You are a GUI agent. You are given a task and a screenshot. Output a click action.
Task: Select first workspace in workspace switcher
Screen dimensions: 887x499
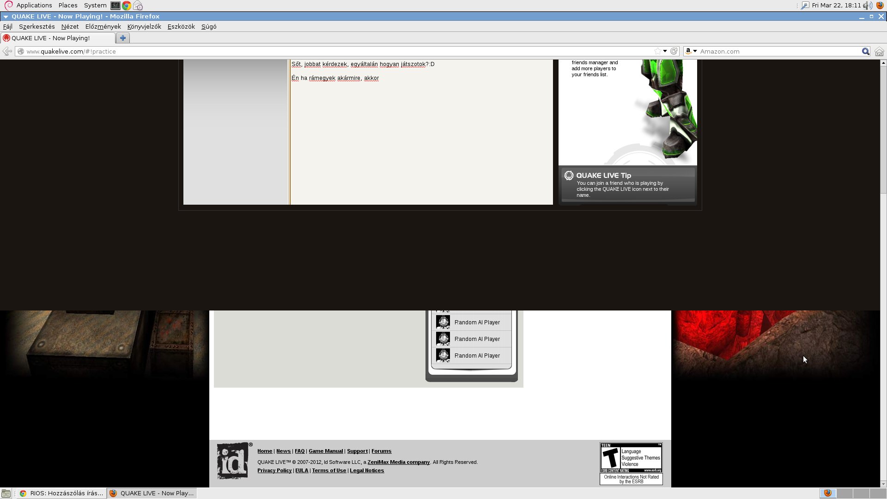click(x=828, y=493)
